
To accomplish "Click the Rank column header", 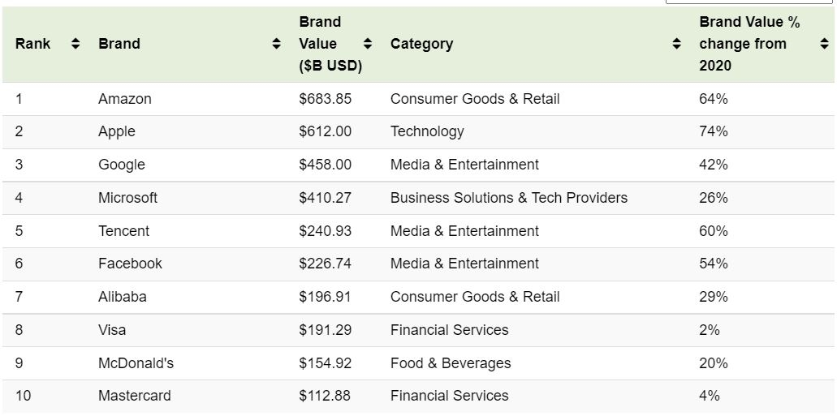I will coord(32,44).
